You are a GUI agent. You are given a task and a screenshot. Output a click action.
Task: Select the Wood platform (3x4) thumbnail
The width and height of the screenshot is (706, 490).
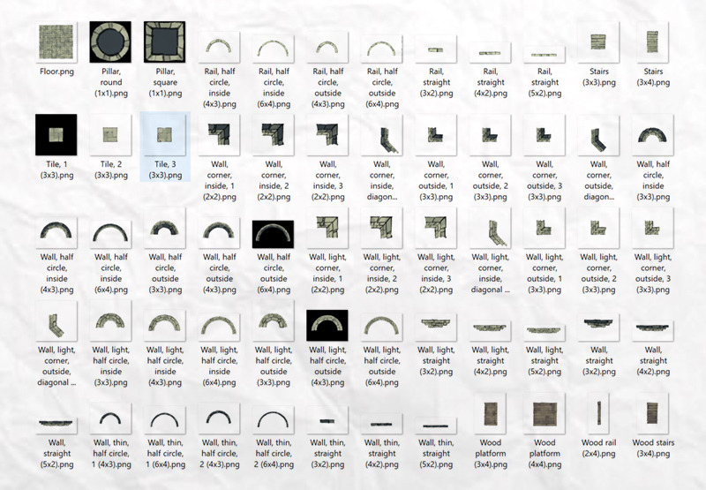point(490,413)
